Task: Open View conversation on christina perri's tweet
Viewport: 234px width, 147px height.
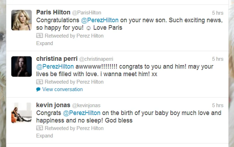Action: (x=62, y=89)
